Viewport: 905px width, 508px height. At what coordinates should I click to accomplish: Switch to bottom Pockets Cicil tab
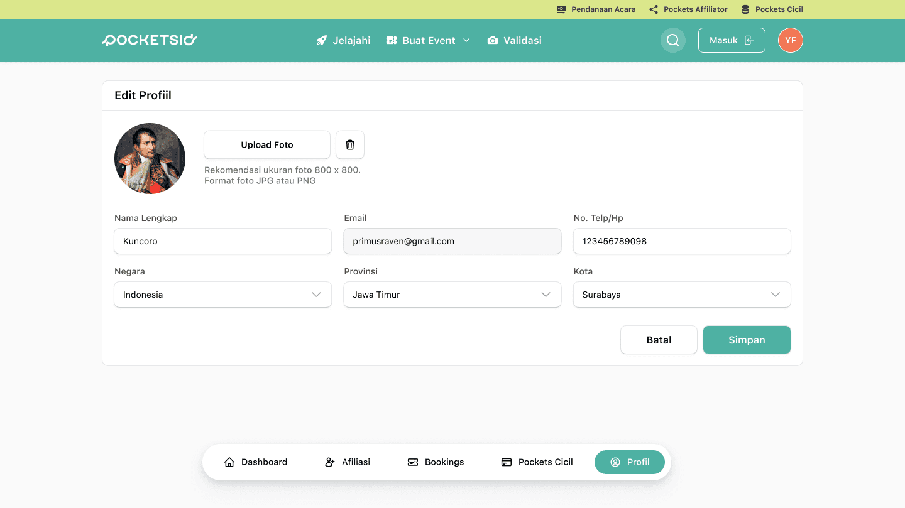point(537,462)
